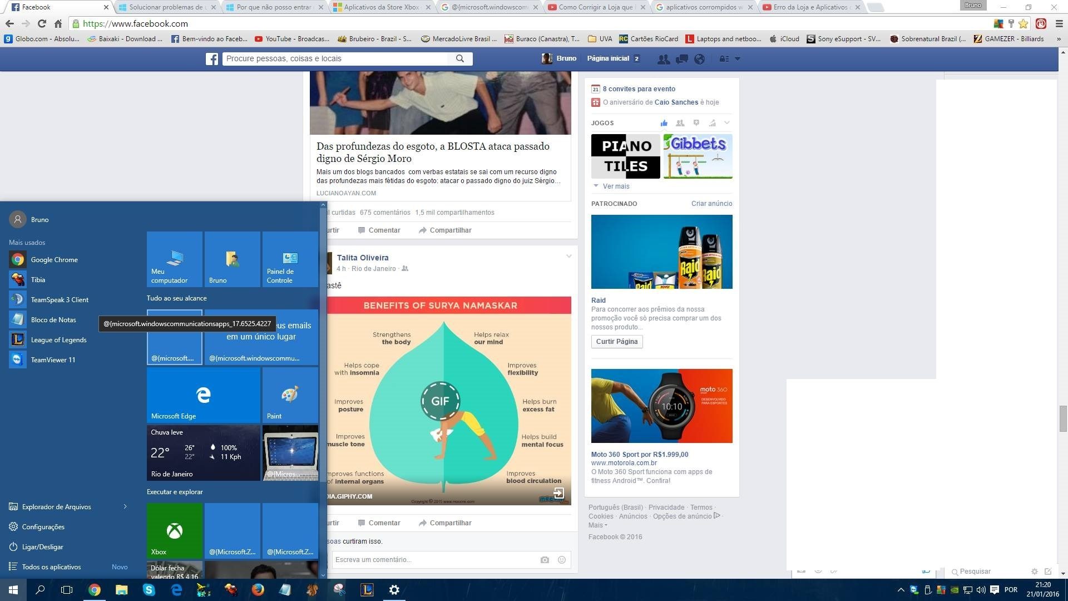The image size is (1068, 601).
Task: Switch to Por que não posso entrar tab
Action: [x=274, y=7]
